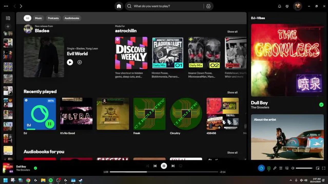Adjust the volume slider
Image resolution: width=328 pixels, height=184 pixels.
click(x=304, y=168)
